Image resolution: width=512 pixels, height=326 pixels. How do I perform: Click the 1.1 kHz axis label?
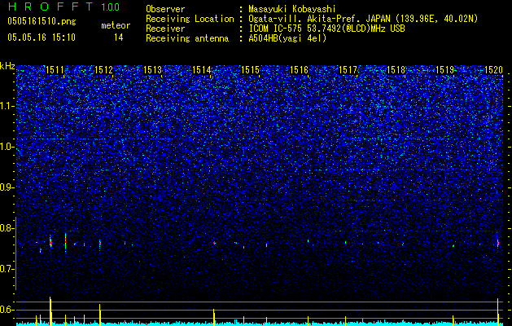7,106
